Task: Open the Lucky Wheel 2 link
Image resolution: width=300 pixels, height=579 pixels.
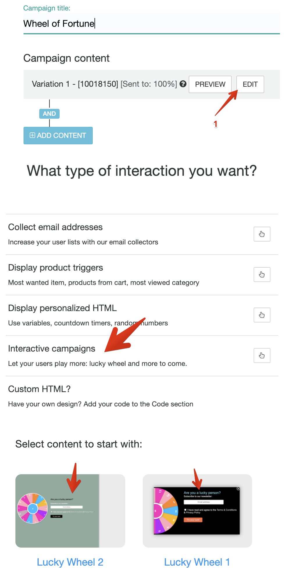Action: 70,562
